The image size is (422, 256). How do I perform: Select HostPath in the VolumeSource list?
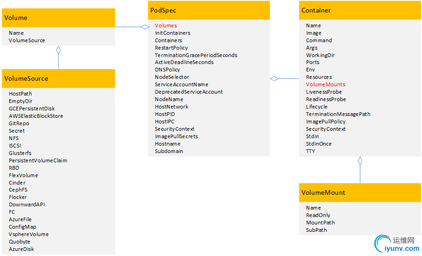[x=20, y=94]
